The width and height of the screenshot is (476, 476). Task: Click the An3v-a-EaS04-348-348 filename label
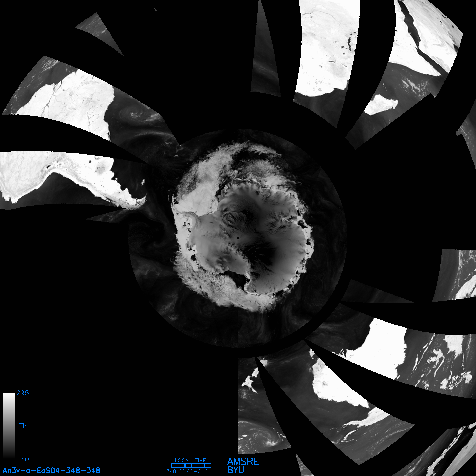click(52, 470)
